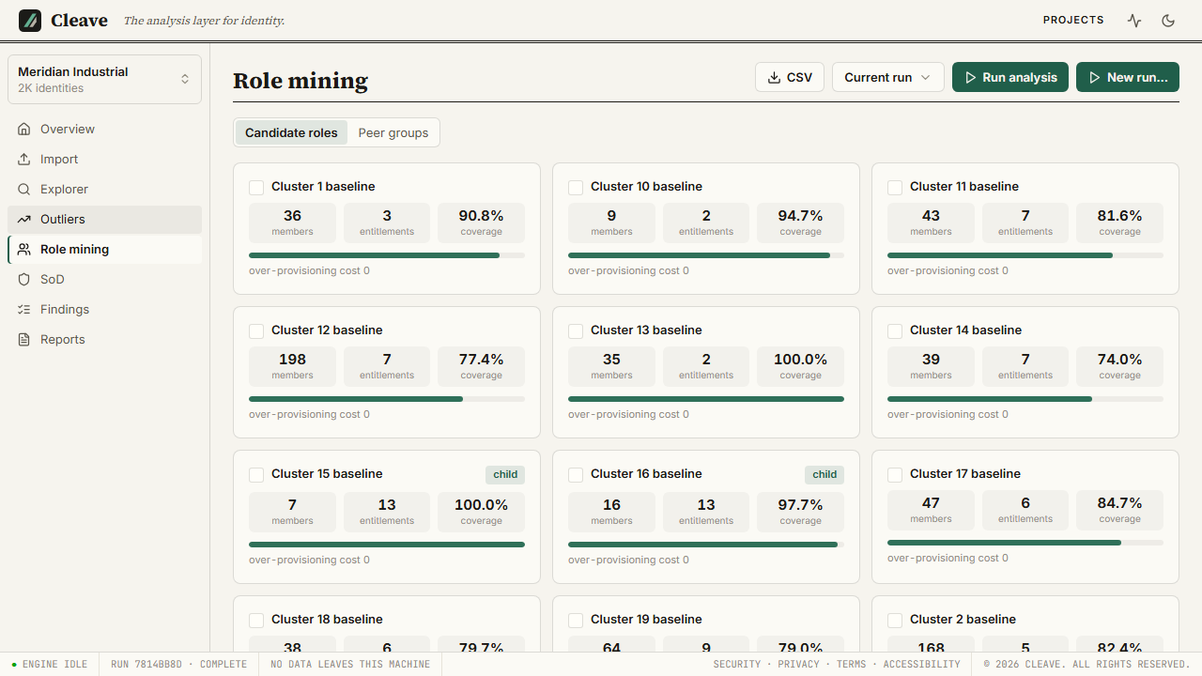
Task: Click the child badge on Cluster 15
Action: pyautogui.click(x=505, y=475)
